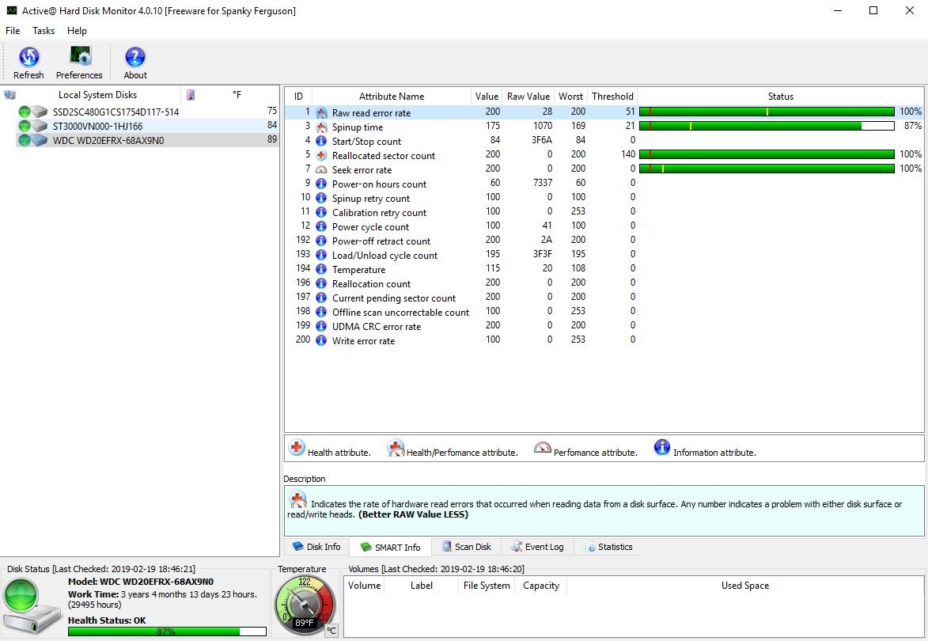Select the ST3000VN000-1HJ166 disk

pyautogui.click(x=97, y=126)
